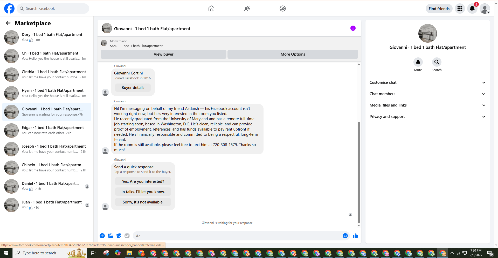Open the Dory conversation
This screenshot has height=258, width=498.
click(x=47, y=37)
